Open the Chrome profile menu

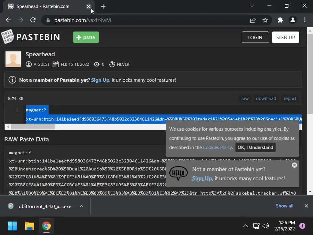click(x=293, y=20)
